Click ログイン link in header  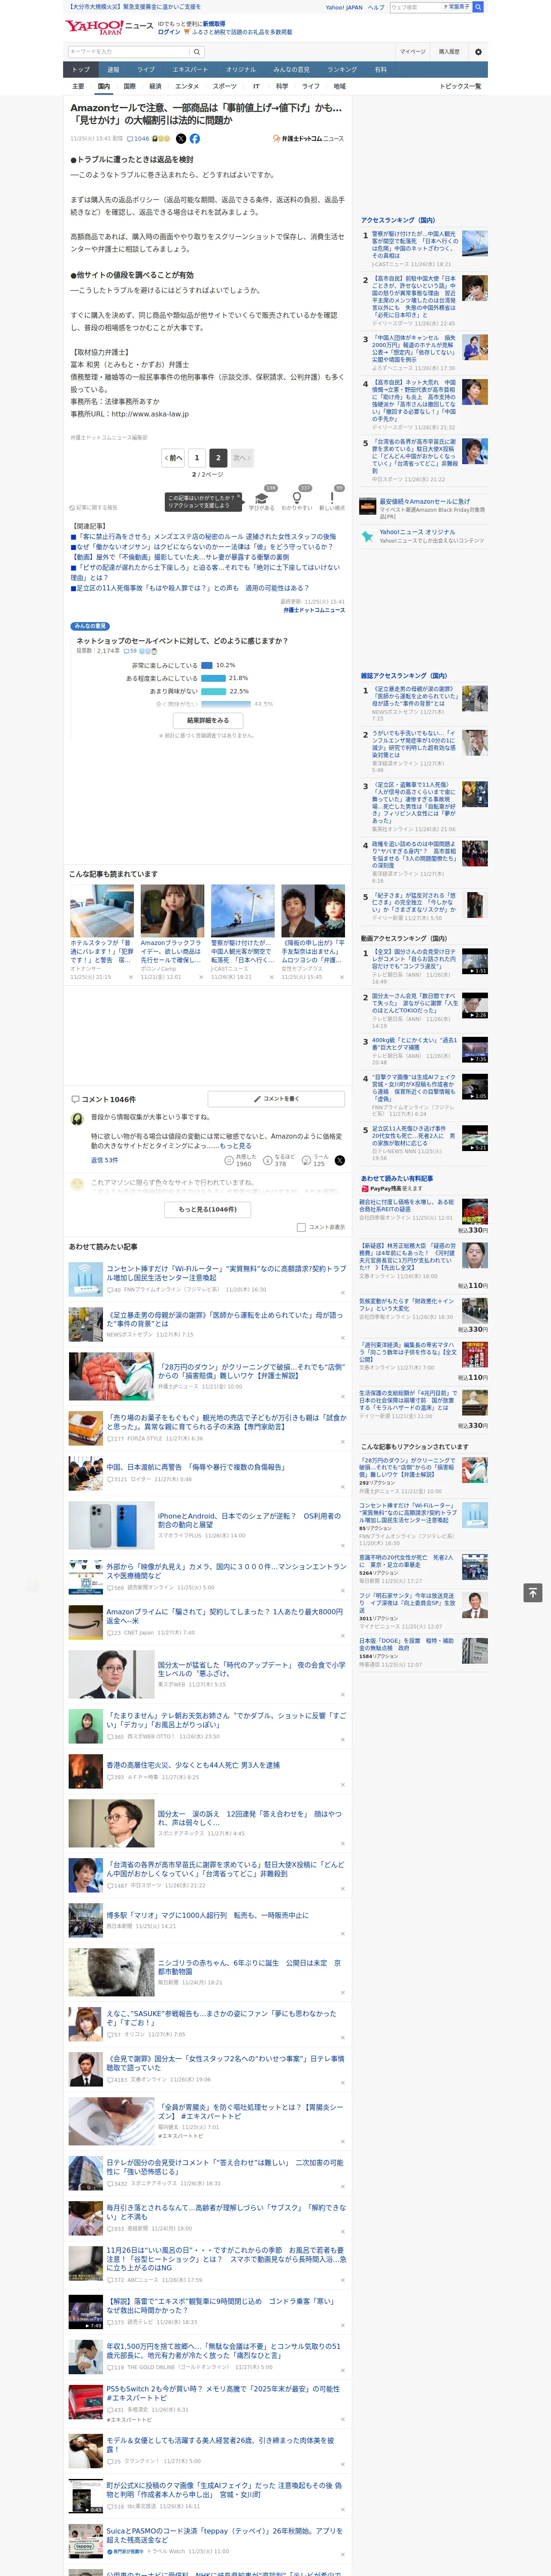169,32
